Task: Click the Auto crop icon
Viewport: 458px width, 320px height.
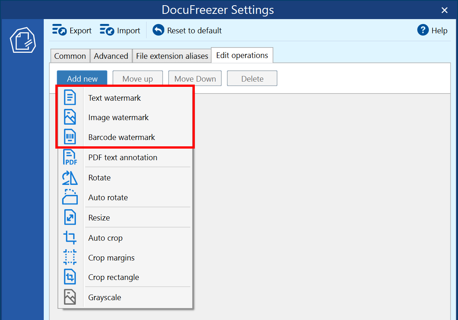Action: click(x=70, y=238)
